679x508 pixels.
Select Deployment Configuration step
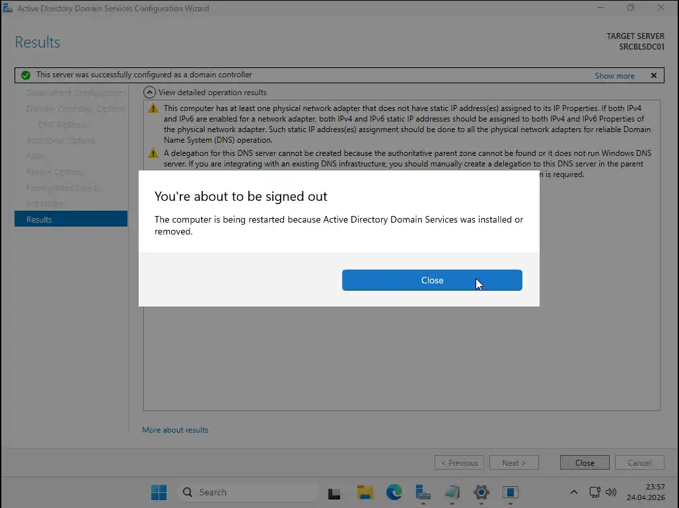75,93
